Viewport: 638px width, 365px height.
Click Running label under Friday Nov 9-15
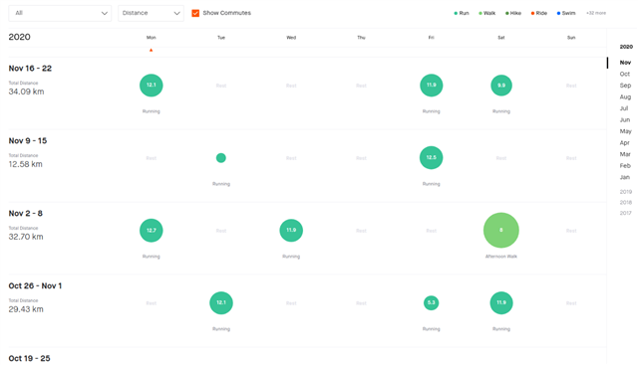point(432,184)
